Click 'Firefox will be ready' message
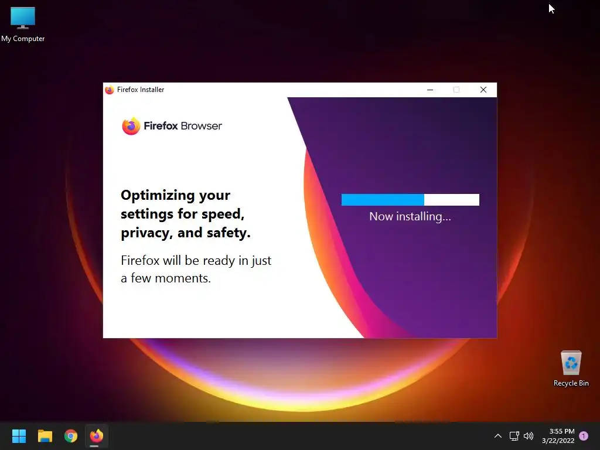Viewport: 600px width, 450px height. point(196,269)
